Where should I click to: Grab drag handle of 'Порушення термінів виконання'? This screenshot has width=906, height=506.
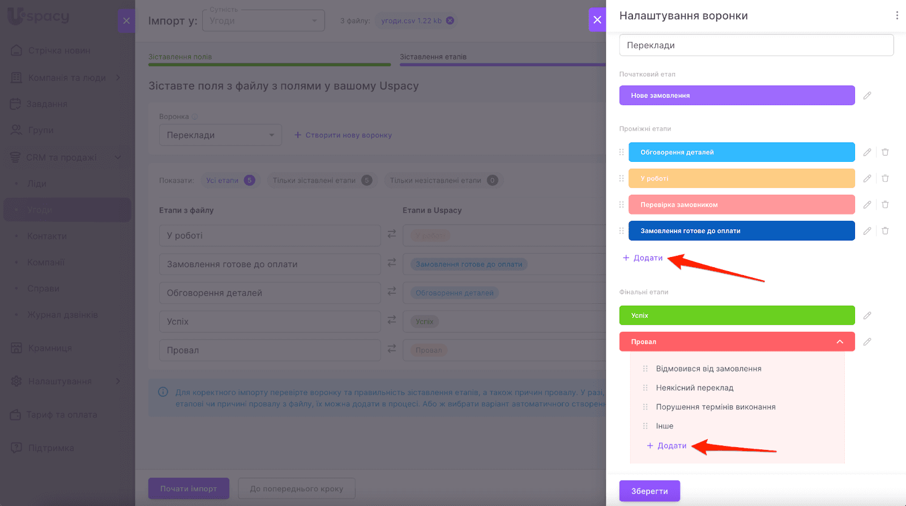tap(645, 407)
